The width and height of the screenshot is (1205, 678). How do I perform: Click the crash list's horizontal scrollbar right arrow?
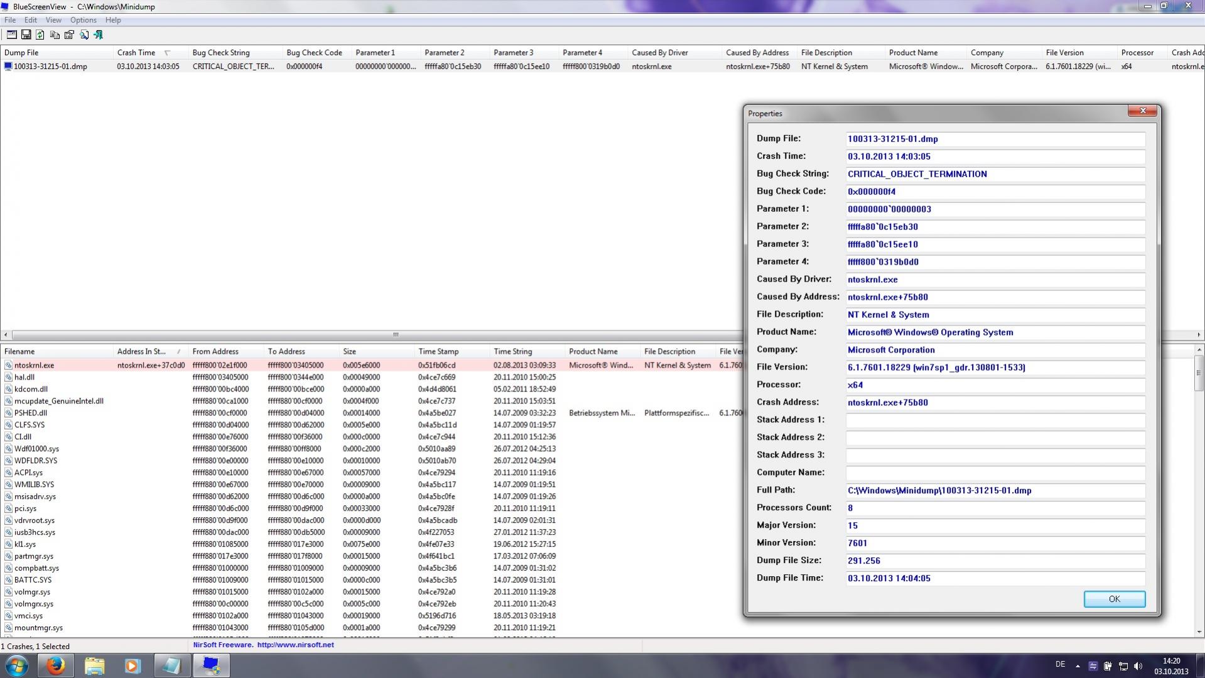(x=1199, y=335)
